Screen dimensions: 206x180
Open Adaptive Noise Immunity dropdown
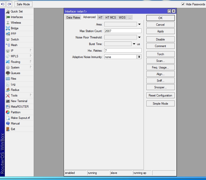point(139,57)
